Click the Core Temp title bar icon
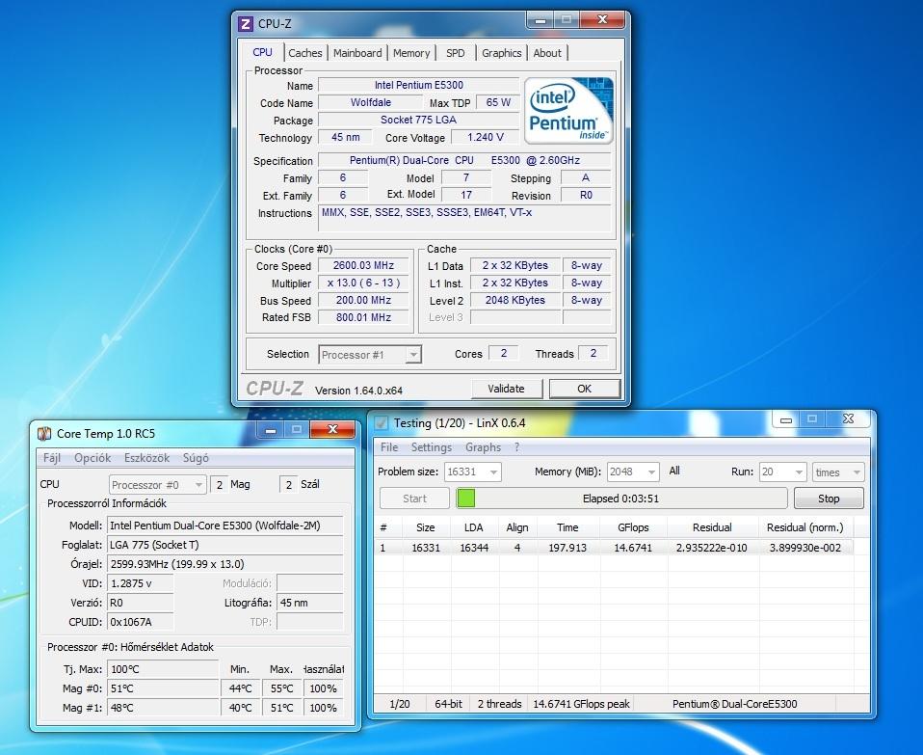Screen dimensions: 923x755 44,434
